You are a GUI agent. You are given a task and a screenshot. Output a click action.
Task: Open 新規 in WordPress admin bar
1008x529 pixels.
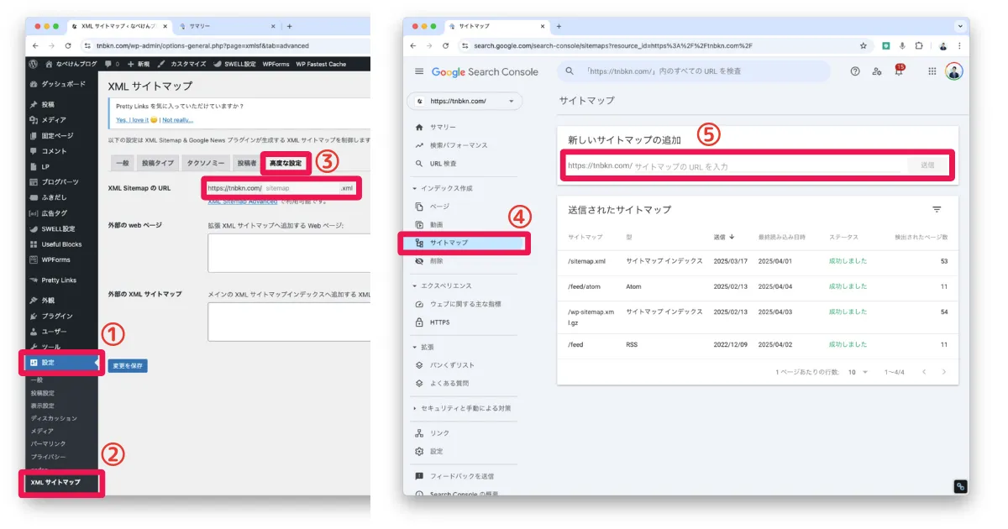(139, 64)
